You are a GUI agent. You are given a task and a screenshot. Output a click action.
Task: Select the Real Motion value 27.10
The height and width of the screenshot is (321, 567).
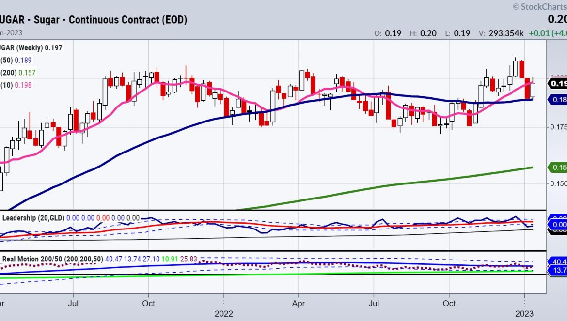point(151,259)
